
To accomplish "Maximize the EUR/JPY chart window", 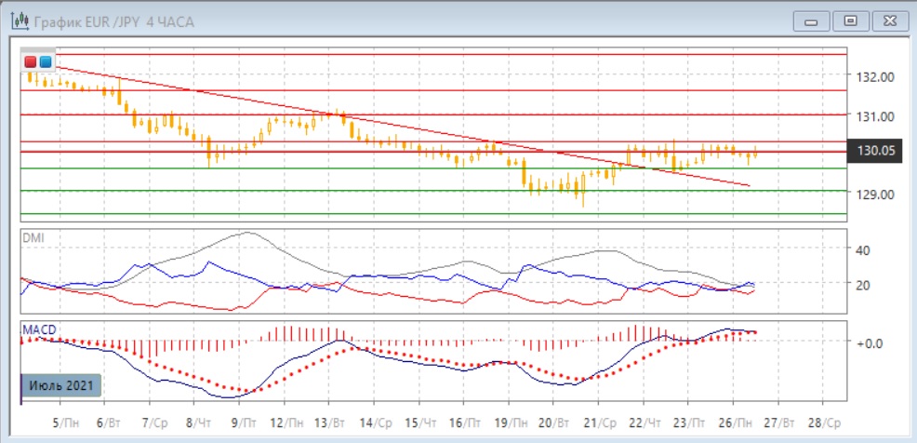I will pos(850,20).
